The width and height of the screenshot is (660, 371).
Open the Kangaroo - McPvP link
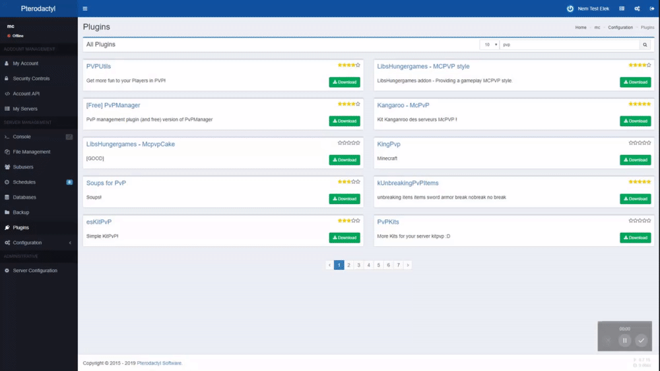(403, 105)
